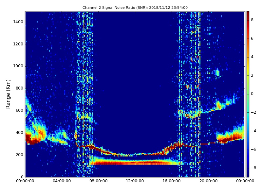Image resolution: width=262 pixels, height=196 pixels.
Task: Click the 400 range tick label
Action: (19, 133)
